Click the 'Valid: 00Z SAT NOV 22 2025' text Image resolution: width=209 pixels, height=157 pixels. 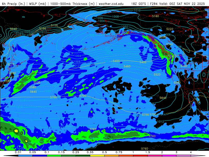pos(182,4)
